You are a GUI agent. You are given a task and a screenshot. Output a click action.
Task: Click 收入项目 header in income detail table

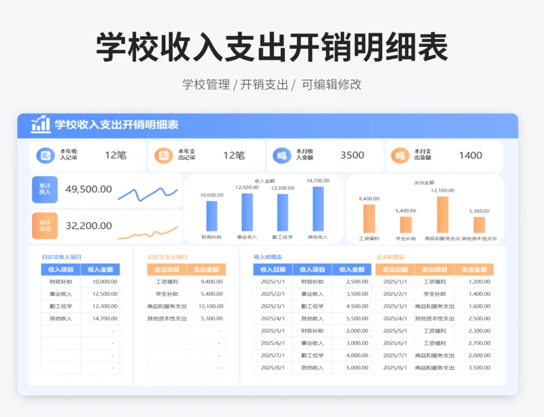[x=312, y=269]
